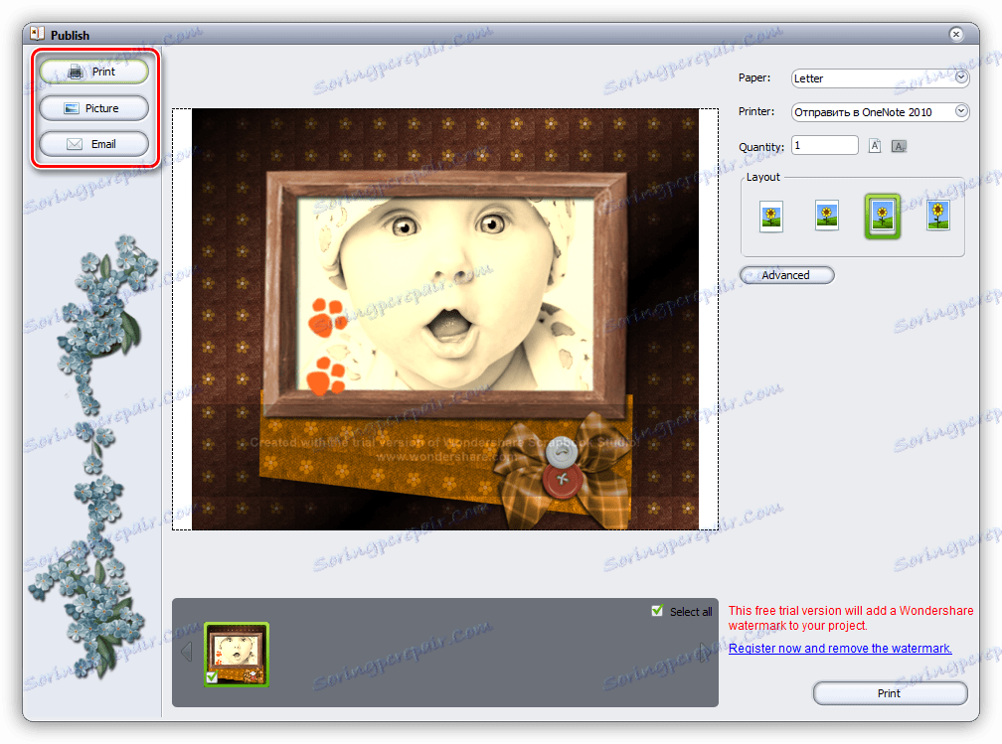Click inside the Quantity input field
Viewport: 1002px width, 744px height.
tap(824, 145)
